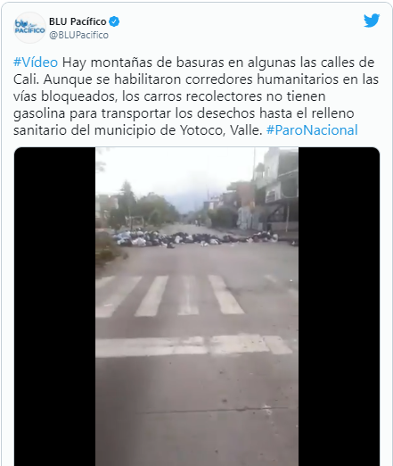Click the Twitter bird logo
Viewport: 393px width, 466px height.
coord(372,21)
